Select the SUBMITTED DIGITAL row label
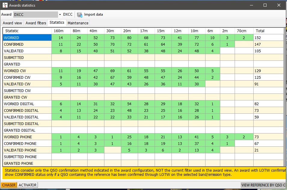The width and height of the screenshot is (287, 190). 27,124
